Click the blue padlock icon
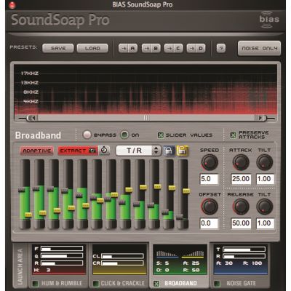The height and width of the screenshot is (291, 291). pyautogui.click(x=169, y=151)
